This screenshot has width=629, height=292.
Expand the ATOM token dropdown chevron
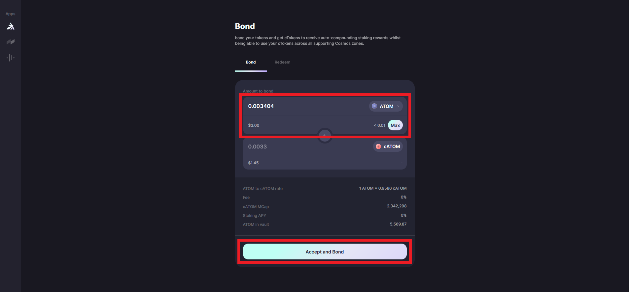pyautogui.click(x=398, y=106)
